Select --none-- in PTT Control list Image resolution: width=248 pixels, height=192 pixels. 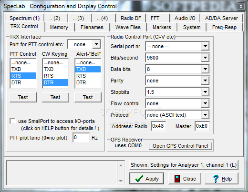pyautogui.click(x=23, y=62)
